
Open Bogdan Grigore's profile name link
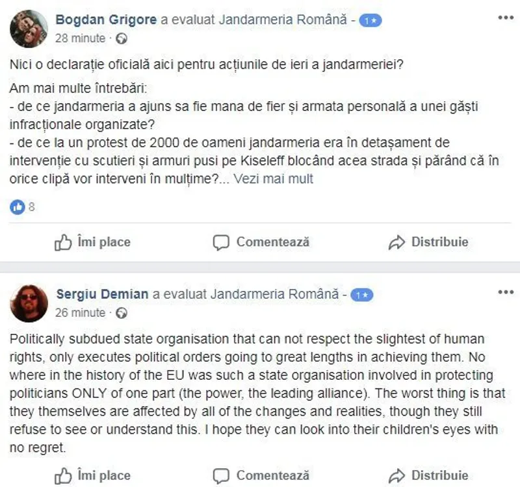click(107, 20)
